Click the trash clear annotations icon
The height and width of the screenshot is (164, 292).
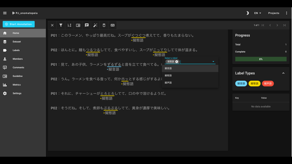(104, 25)
